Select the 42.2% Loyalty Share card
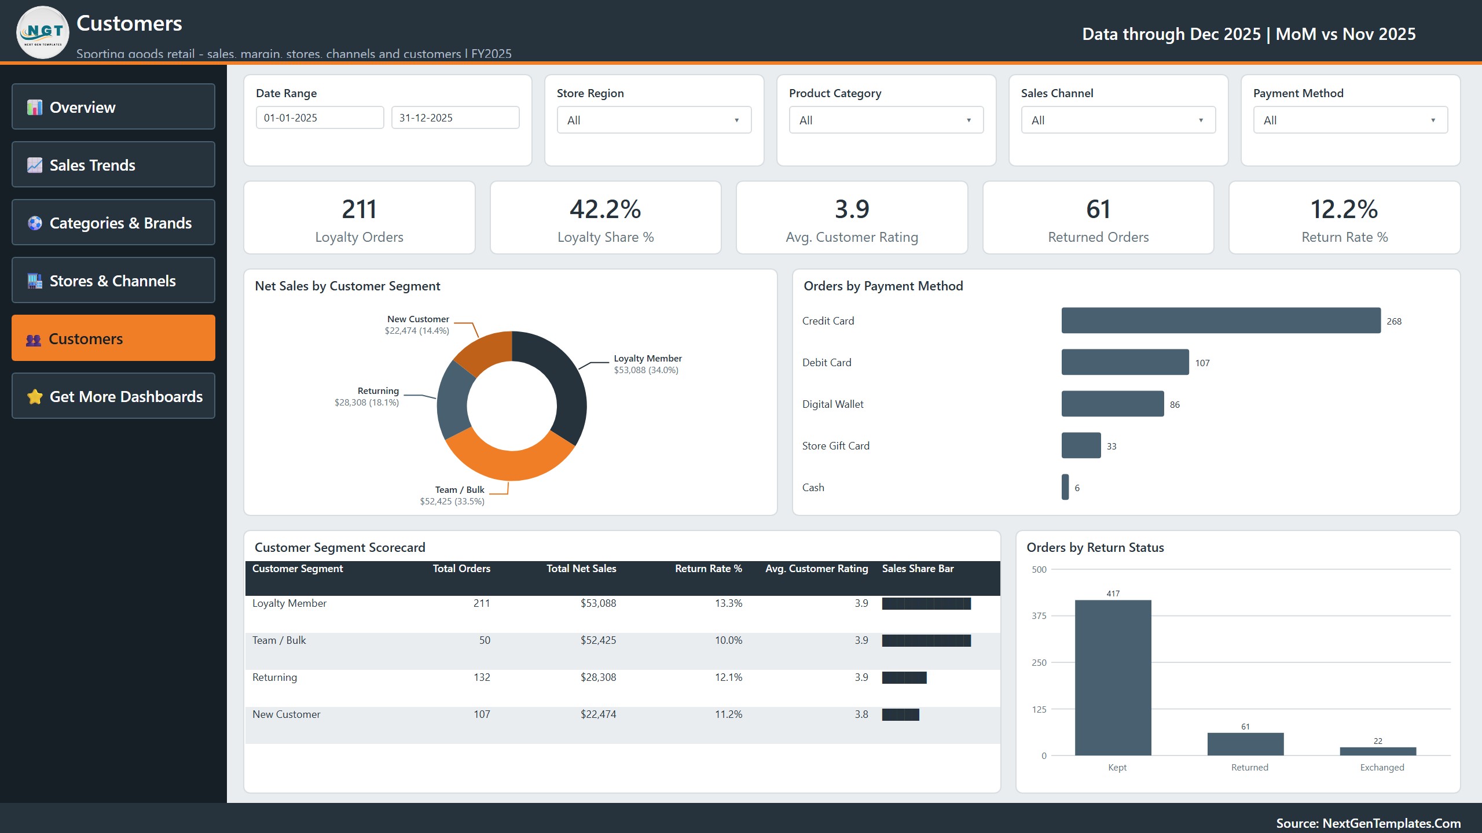The width and height of the screenshot is (1482, 833). 606,218
